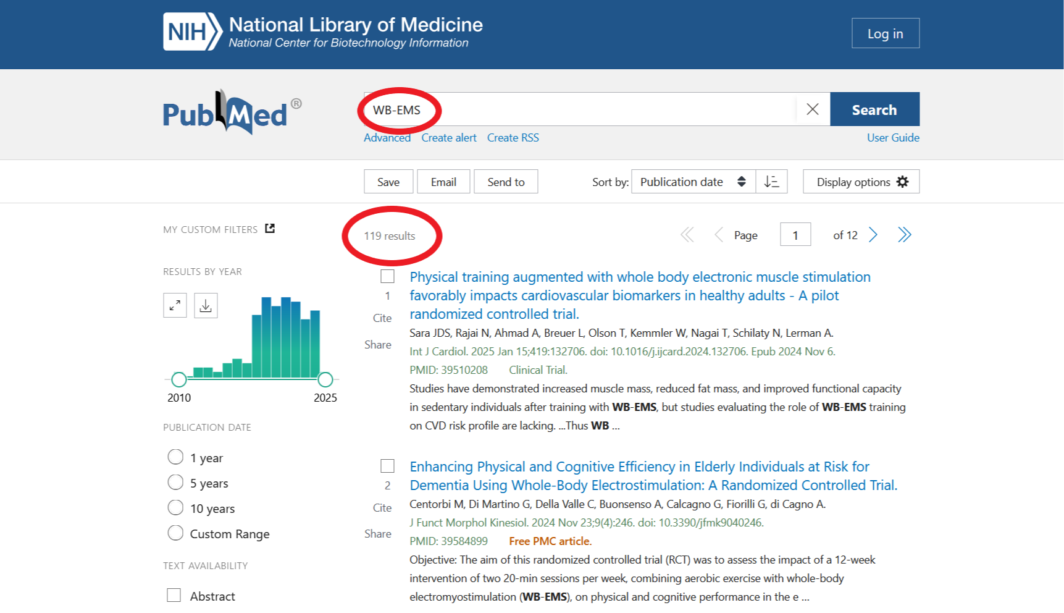Toggle ascending/descending sort order icon
1064x613 pixels.
(772, 182)
